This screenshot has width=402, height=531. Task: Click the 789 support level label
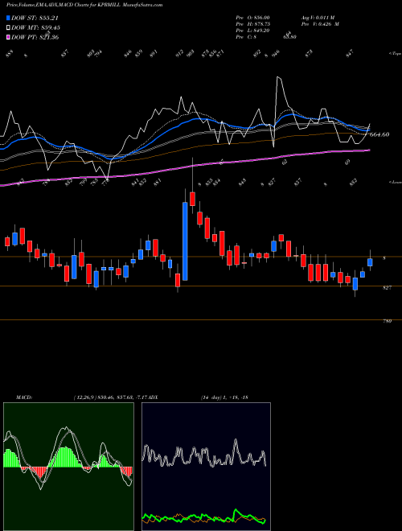(x=387, y=321)
